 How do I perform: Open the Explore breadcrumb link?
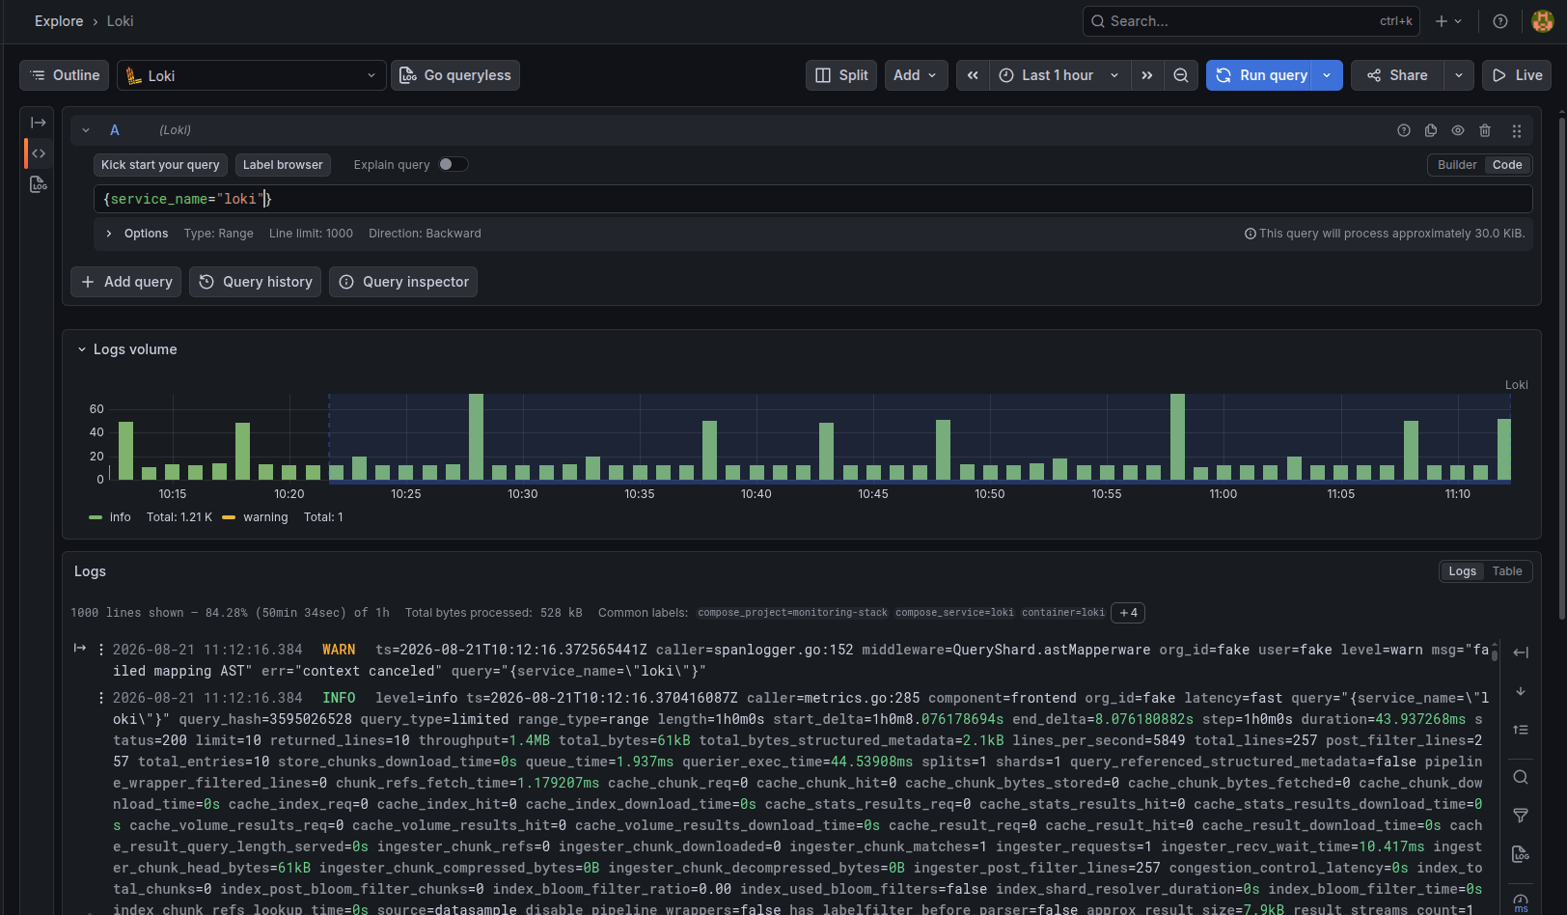point(59,21)
